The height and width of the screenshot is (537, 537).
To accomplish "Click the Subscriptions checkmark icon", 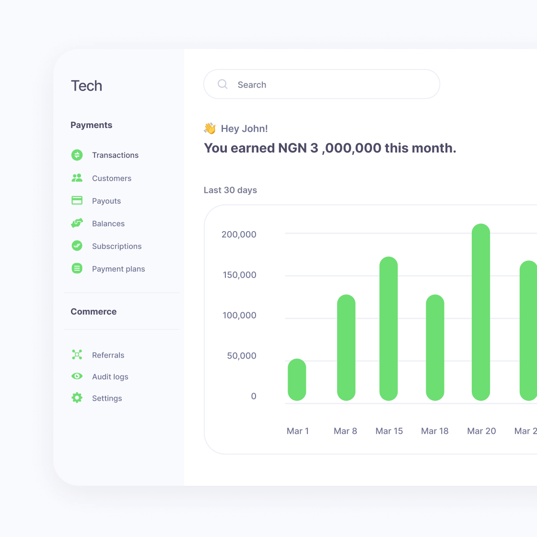I will [77, 245].
